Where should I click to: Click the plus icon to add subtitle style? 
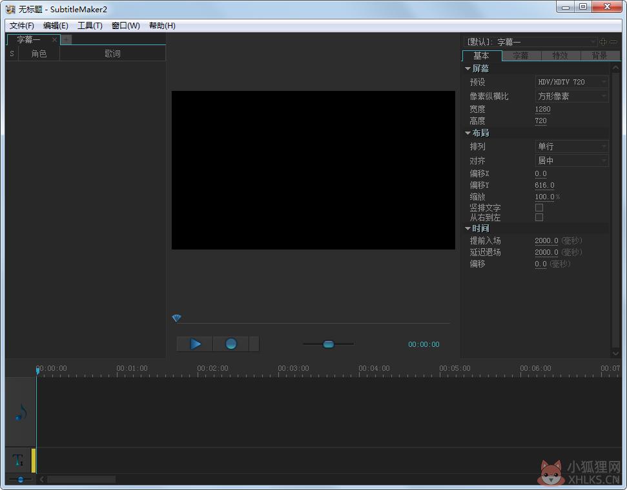(603, 41)
